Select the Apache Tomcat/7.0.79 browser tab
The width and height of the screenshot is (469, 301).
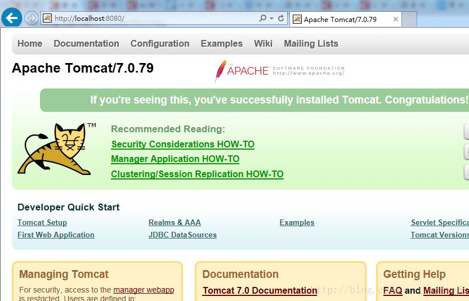(340, 19)
